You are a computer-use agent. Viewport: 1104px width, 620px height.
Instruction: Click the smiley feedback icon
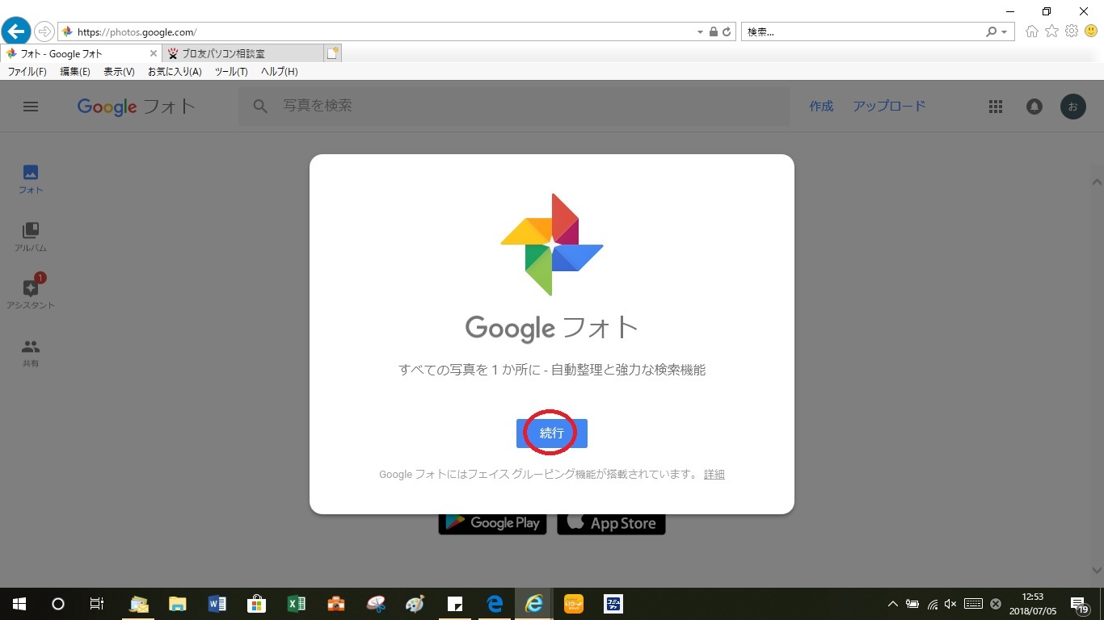(x=1091, y=31)
